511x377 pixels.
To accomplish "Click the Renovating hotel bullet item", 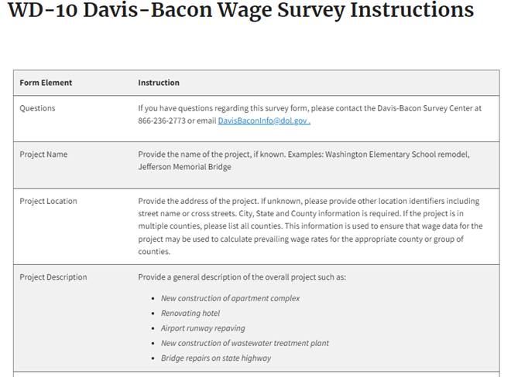I will (190, 313).
